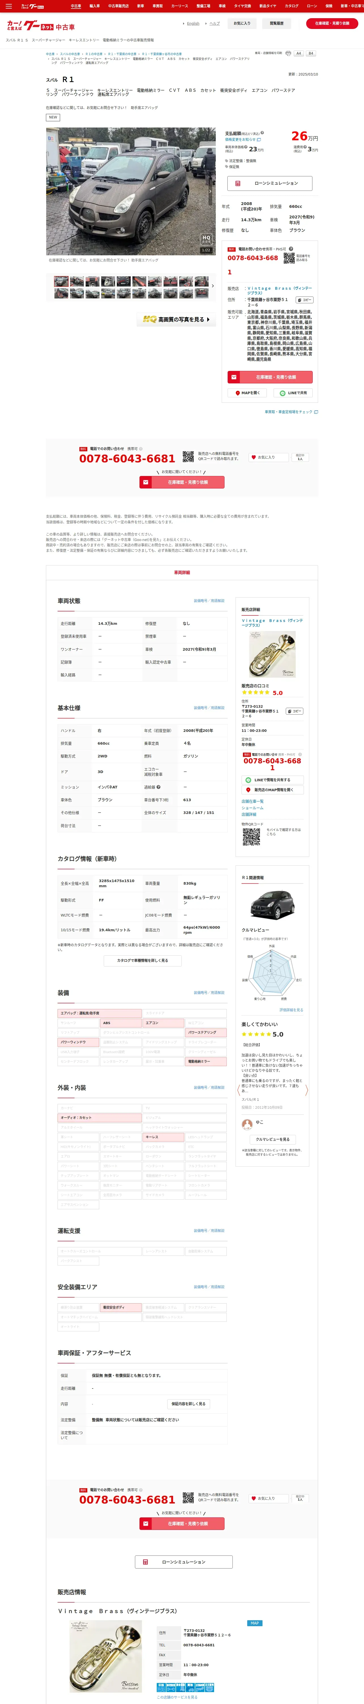Open カタログで車種情報を詳しく見る
Viewport: 364px width, 1704px height.
coord(142,960)
